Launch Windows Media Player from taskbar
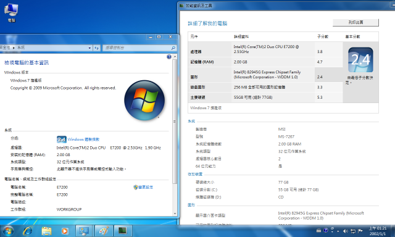This screenshot has width=395, height=237. point(65,231)
